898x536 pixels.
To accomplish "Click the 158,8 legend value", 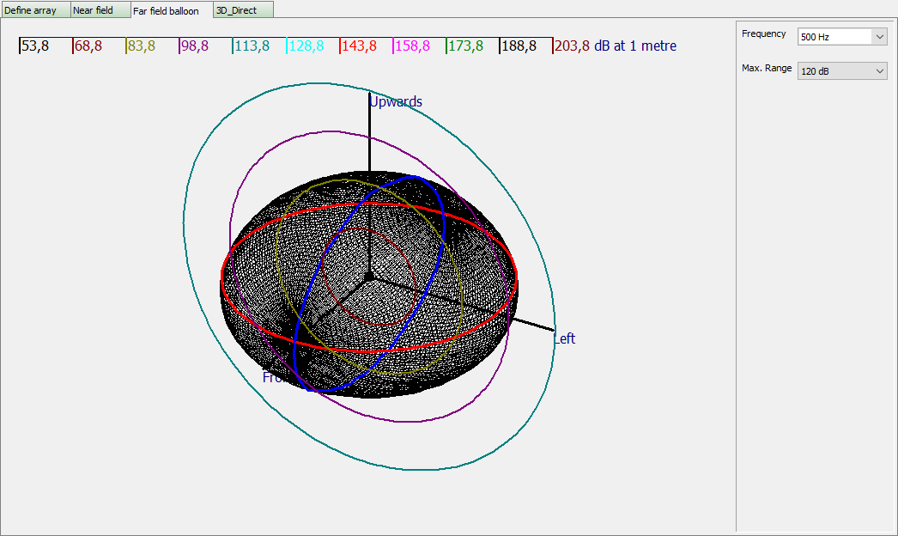I will 412,46.
